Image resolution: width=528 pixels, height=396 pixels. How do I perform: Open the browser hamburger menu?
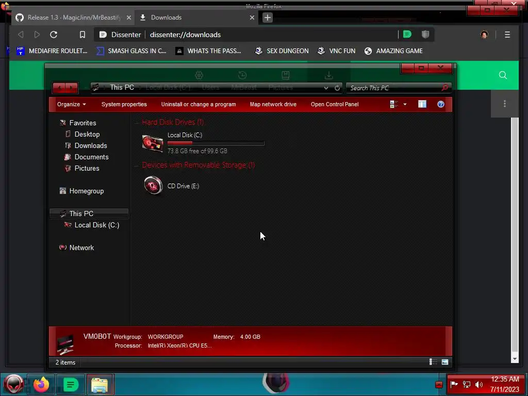click(x=507, y=35)
